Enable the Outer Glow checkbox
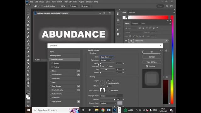Image resolution: width=201 pixels, height=113 pixels. tap(51, 98)
